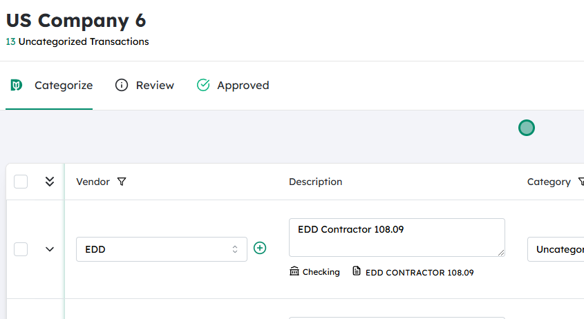Screen dimensions: 584x319
Task: Switch to the Approved tab
Action: [x=243, y=86]
